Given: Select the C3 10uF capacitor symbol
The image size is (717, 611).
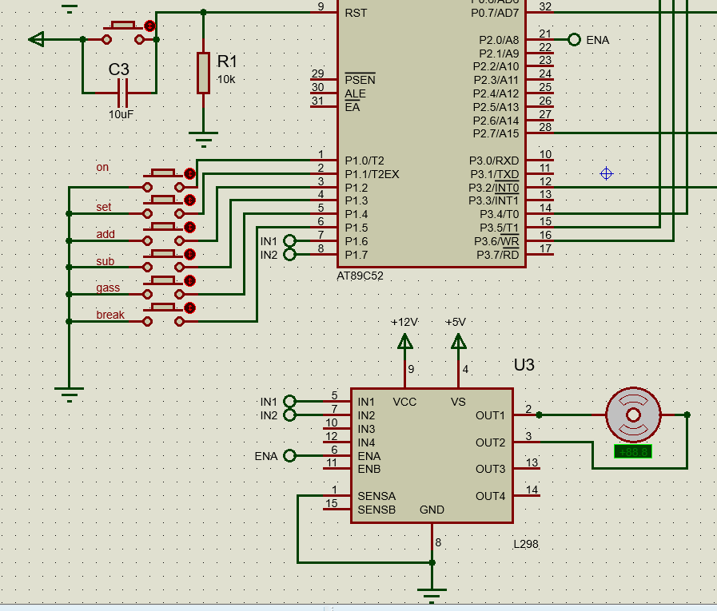Looking at the screenshot, I should click(x=121, y=93).
